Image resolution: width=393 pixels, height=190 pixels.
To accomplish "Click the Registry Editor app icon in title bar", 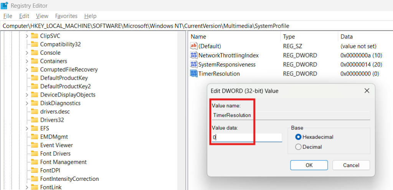I will [x=5, y=5].
